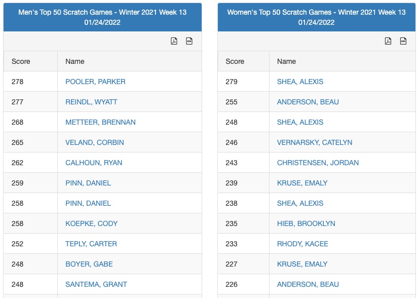Open SHEA, ALEXIS link with score 279
This screenshot has height=298, width=420.
pos(300,82)
